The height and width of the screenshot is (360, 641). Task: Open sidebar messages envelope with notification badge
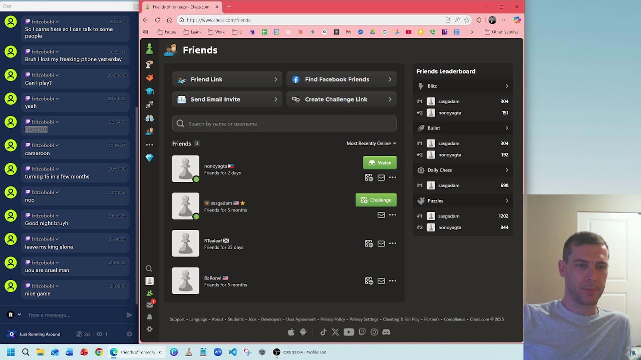pyautogui.click(x=150, y=304)
